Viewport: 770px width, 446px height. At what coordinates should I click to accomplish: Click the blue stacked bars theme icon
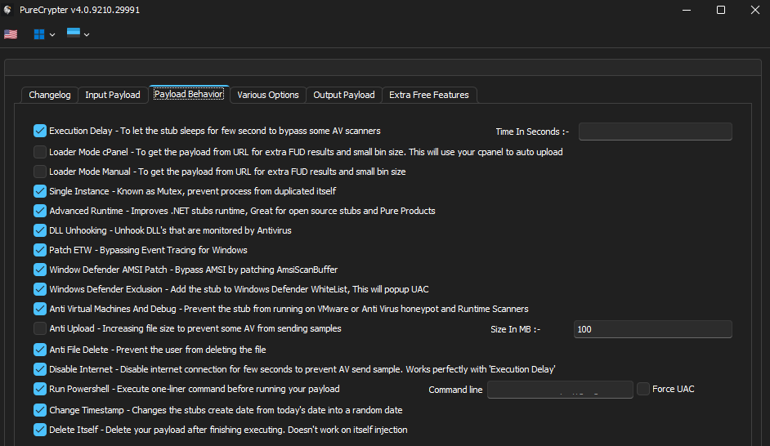pyautogui.click(x=74, y=33)
